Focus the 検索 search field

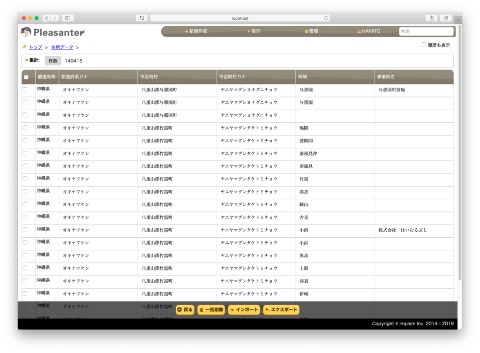(x=426, y=31)
